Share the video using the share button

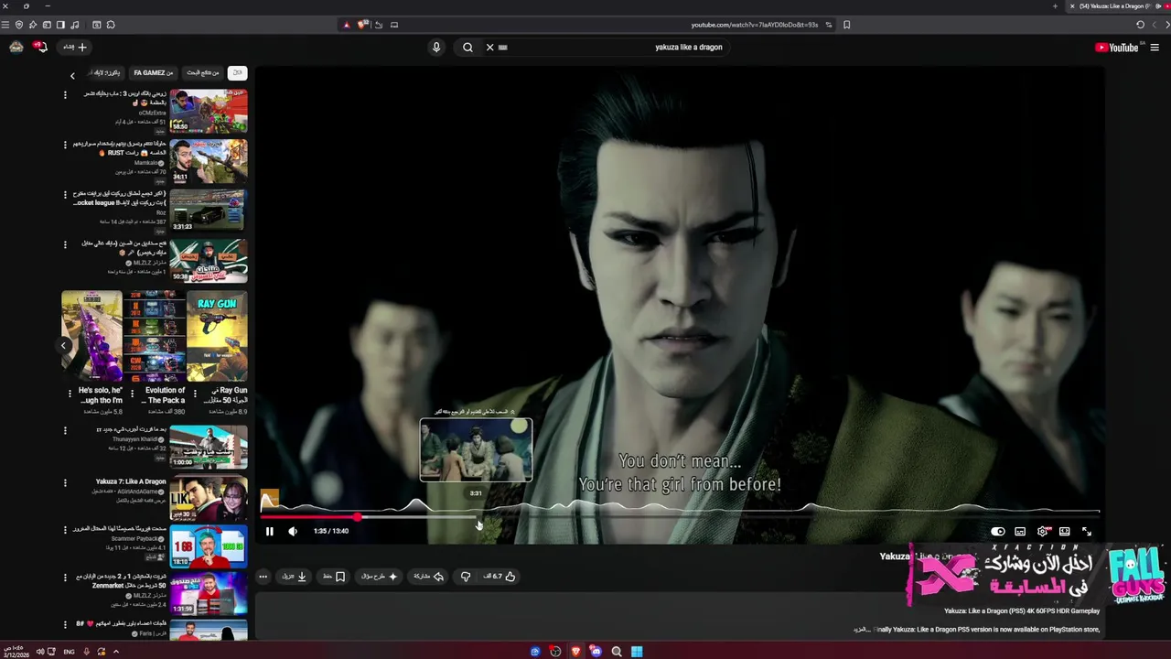tap(429, 577)
